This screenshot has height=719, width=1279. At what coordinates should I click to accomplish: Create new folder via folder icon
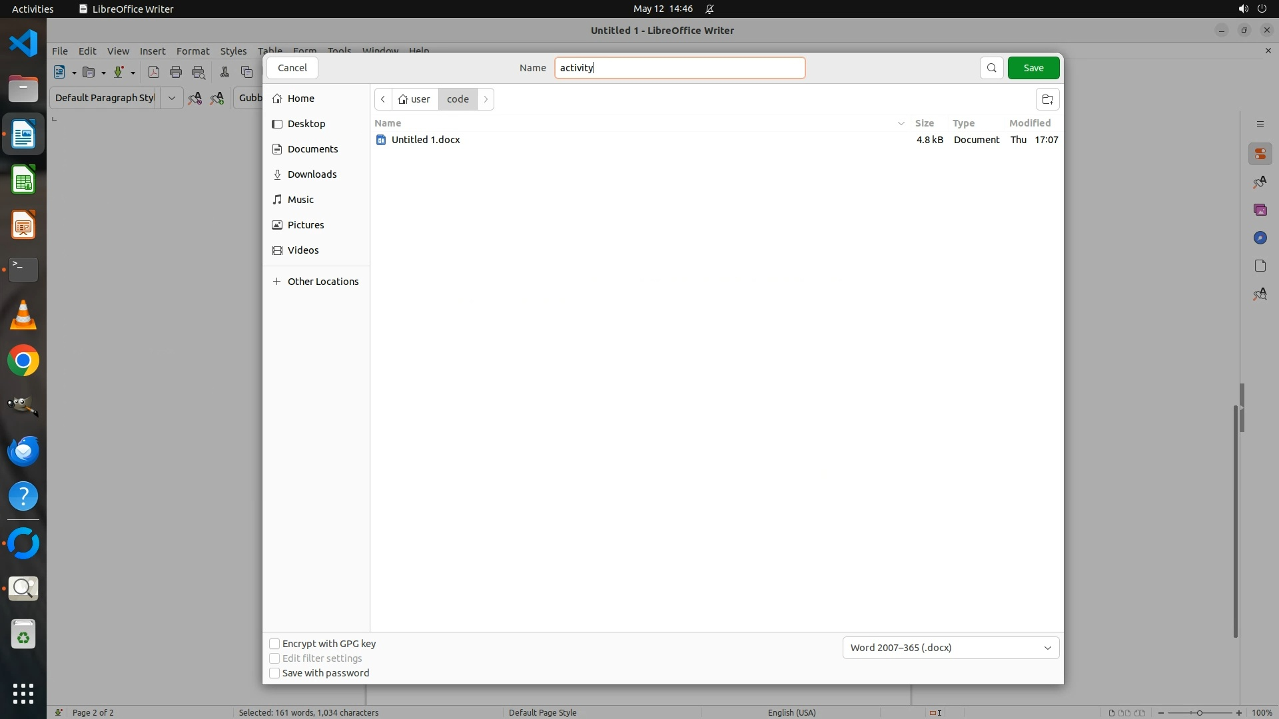(x=1047, y=99)
